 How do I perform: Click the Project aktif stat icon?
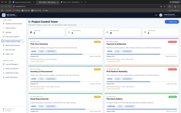(x=31, y=32)
